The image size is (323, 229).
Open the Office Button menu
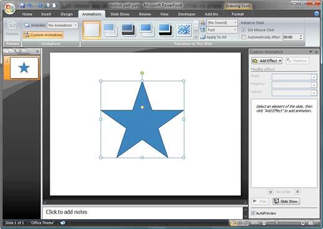point(10,9)
